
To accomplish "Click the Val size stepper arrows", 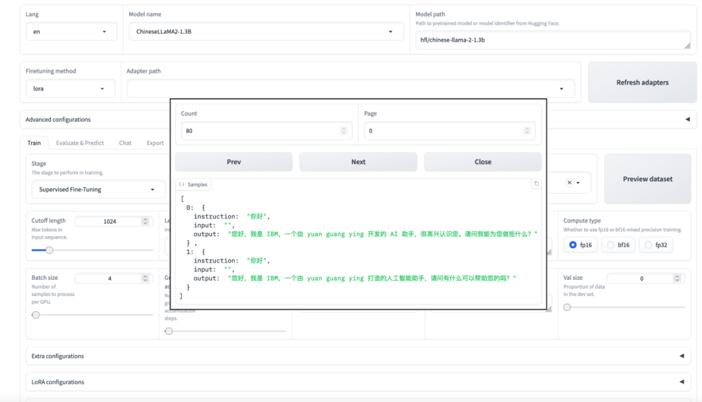I will pyautogui.click(x=677, y=278).
